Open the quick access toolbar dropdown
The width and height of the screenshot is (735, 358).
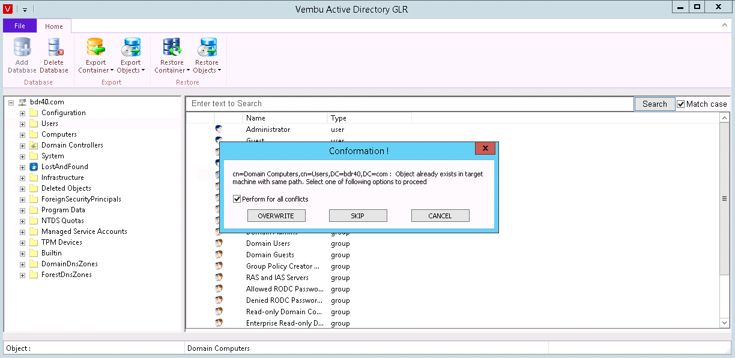(x=25, y=10)
